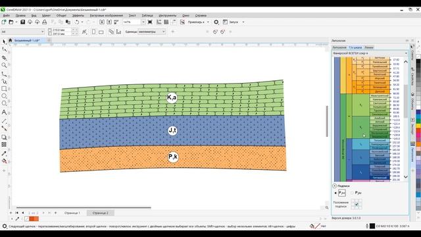
Task: Open the undo history dropdown arrow
Action: (x=82, y=22)
